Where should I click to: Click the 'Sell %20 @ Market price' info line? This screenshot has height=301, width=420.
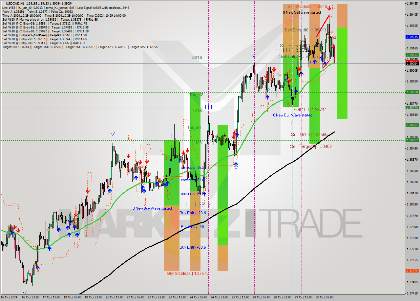tap(50, 19)
